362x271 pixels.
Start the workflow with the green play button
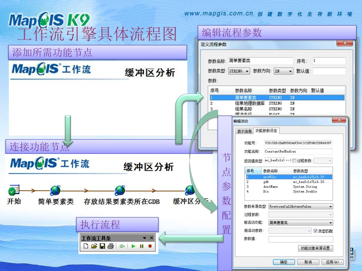[x=133, y=246]
